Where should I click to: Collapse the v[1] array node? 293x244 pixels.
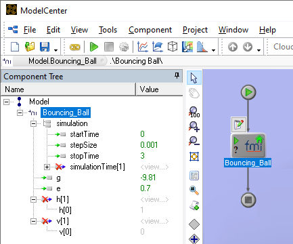coord(33,221)
